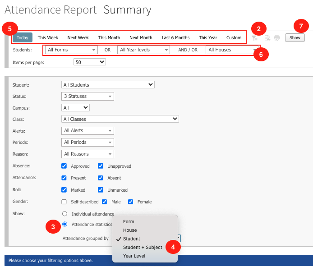
Task: Switch to the This Week tab
Action: point(48,38)
